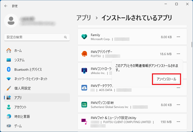
Task: Click the FMVパソコン診断 green app icon
Action: tap(84, 105)
